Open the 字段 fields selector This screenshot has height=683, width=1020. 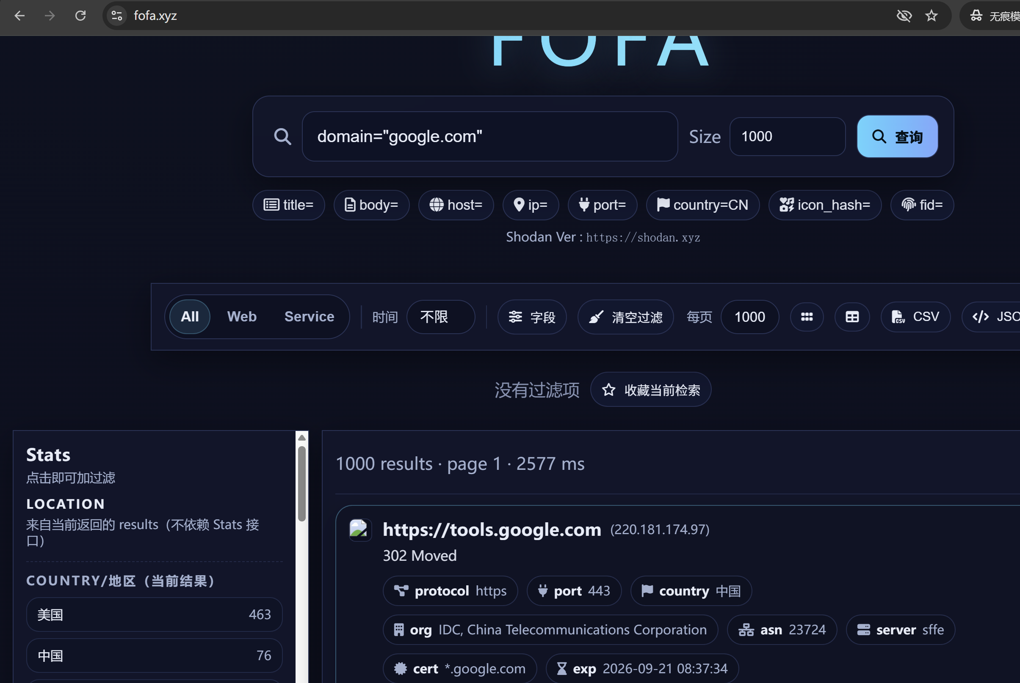pos(532,317)
